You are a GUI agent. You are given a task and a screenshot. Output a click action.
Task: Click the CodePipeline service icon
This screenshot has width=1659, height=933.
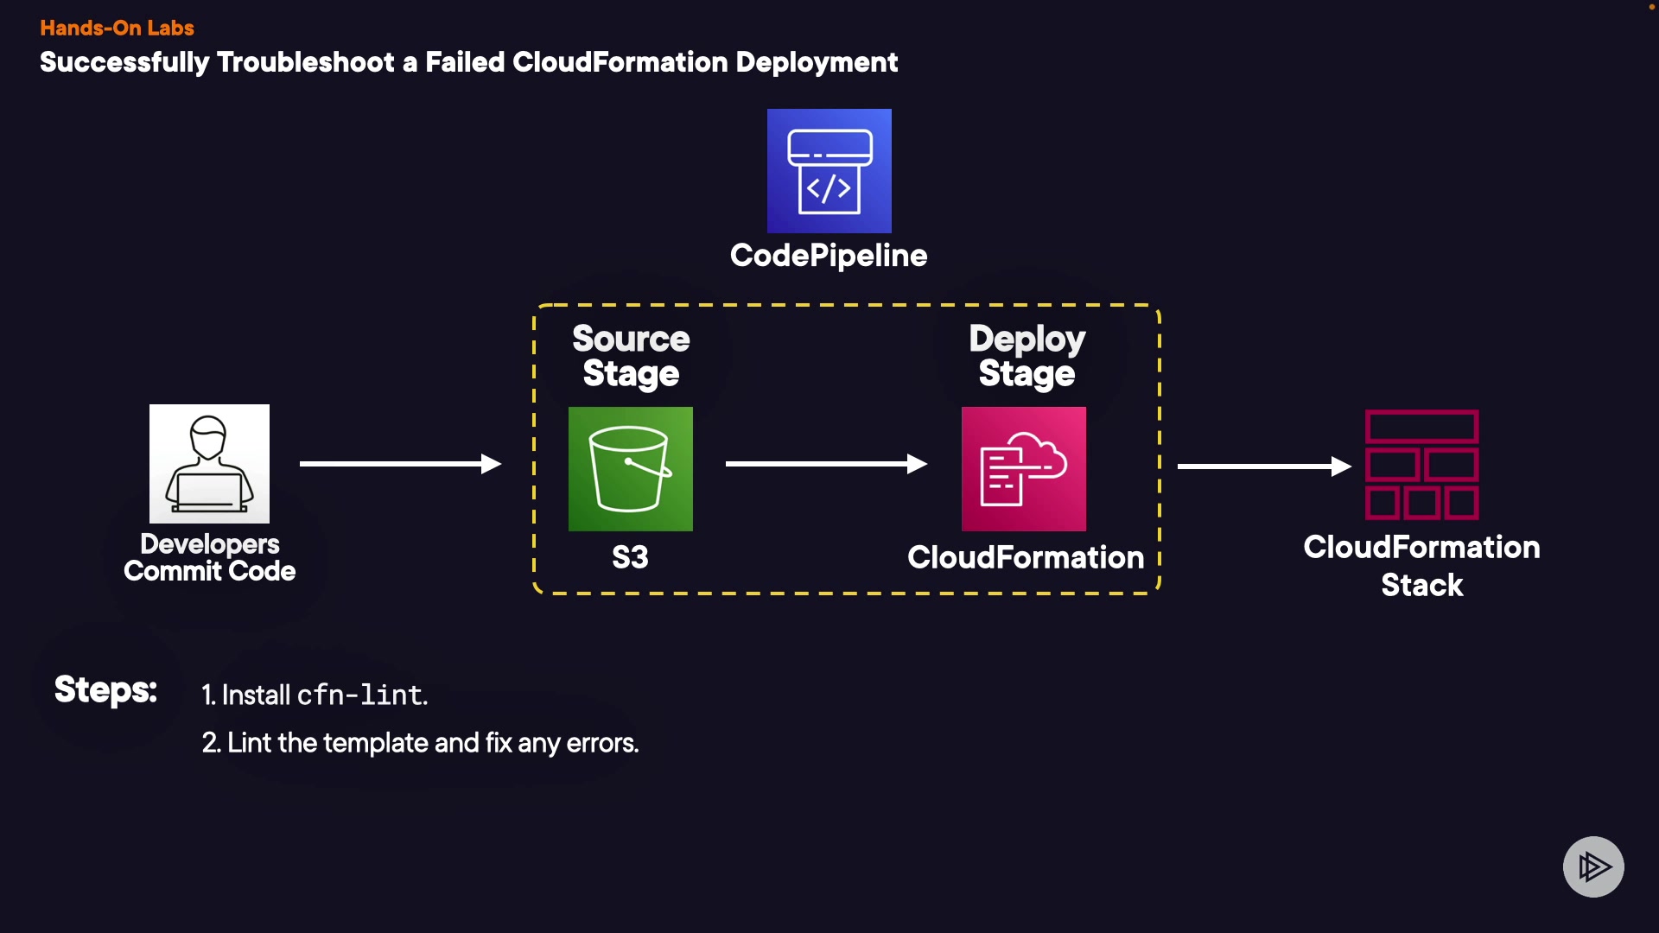tap(829, 170)
